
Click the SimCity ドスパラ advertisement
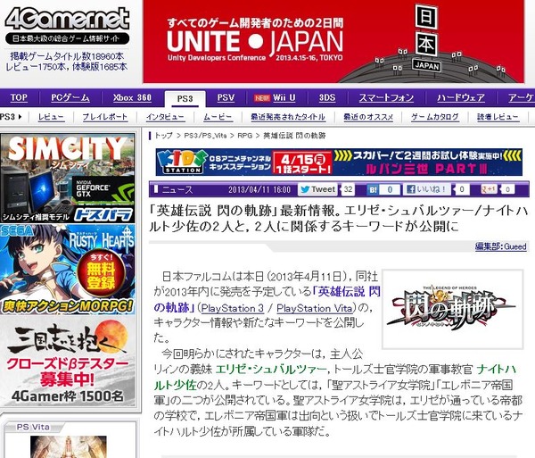[68, 179]
